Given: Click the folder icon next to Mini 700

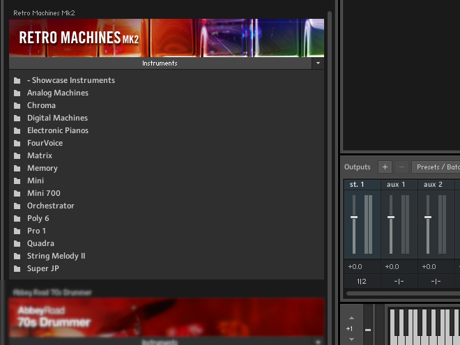Looking at the screenshot, I should [17, 194].
